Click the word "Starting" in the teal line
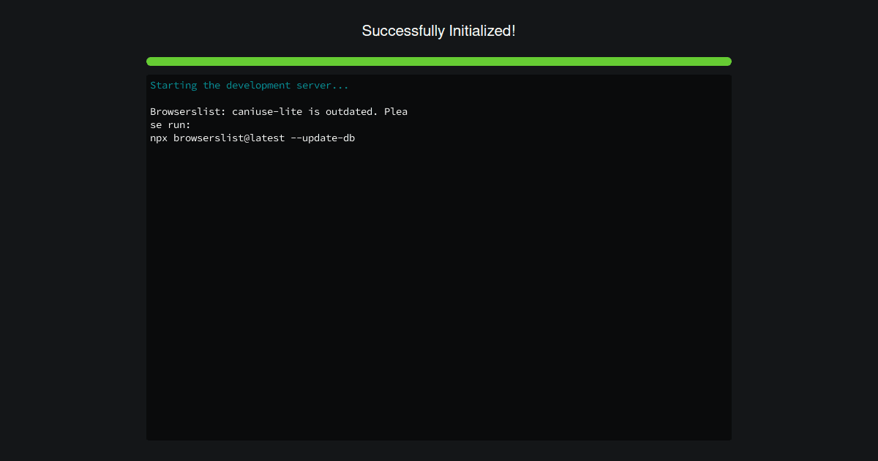 (x=173, y=86)
